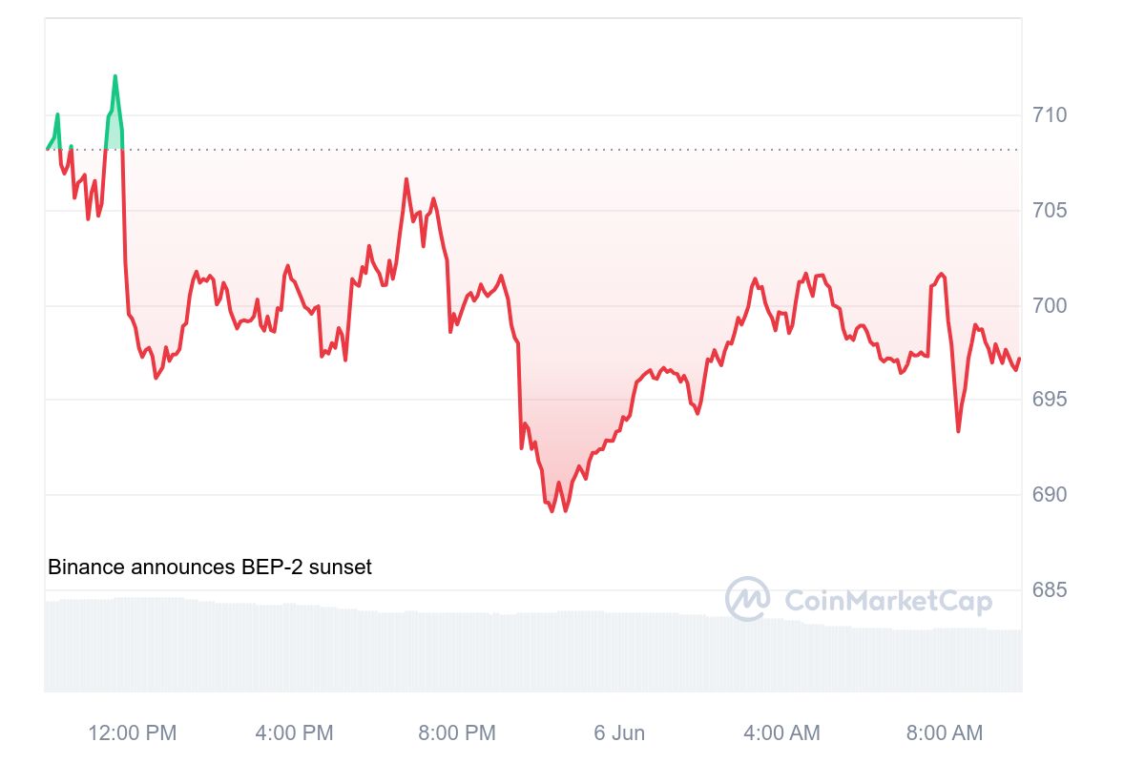Click the CoinMarketCap watermark text
The width and height of the screenshot is (1145, 763).
887,601
